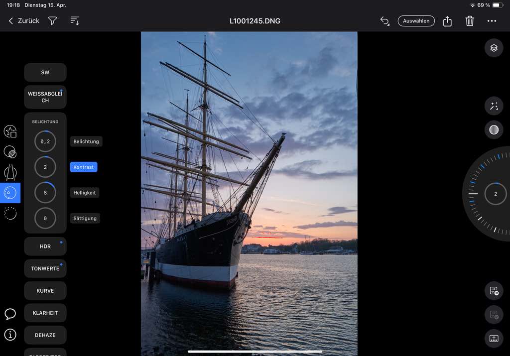
Task: Undo the last edit with the arrow icon
Action: (384, 21)
